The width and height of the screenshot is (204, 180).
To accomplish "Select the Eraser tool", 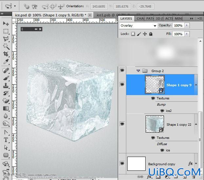I will [6, 101].
